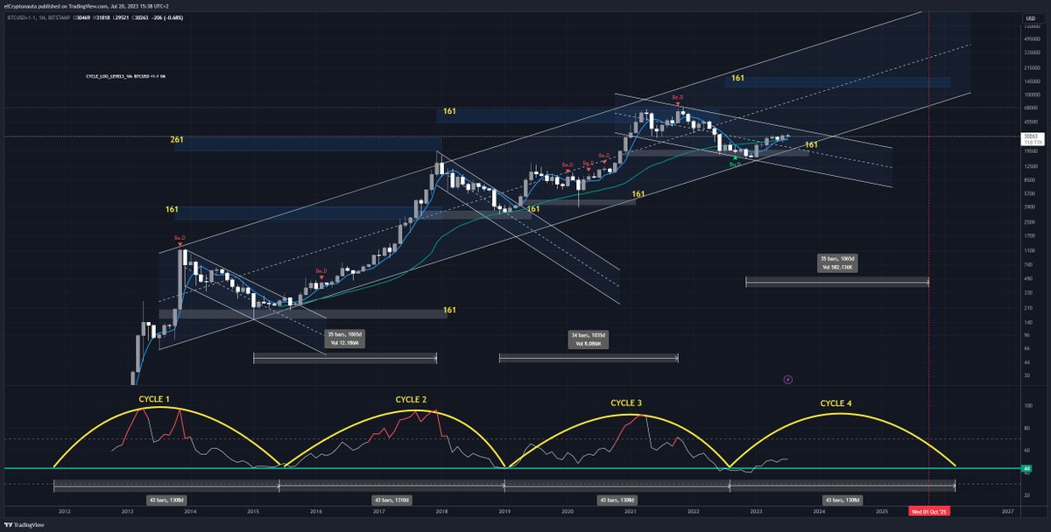Click the '34 bars, 1035d Vol 8.086M' range label
The image size is (1051, 532).
pos(588,339)
